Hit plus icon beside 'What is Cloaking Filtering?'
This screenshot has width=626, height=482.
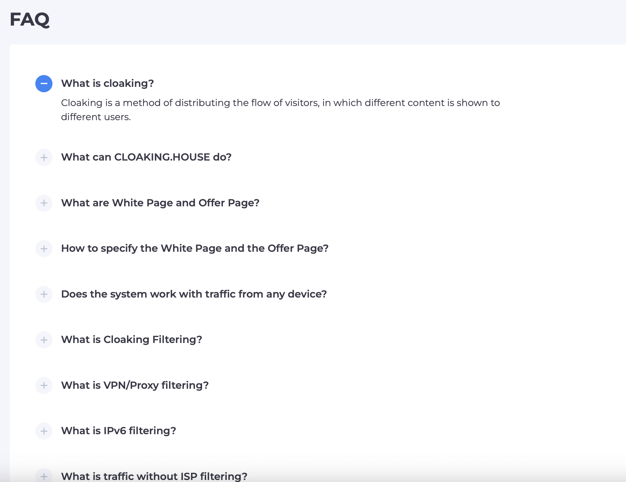coord(44,340)
